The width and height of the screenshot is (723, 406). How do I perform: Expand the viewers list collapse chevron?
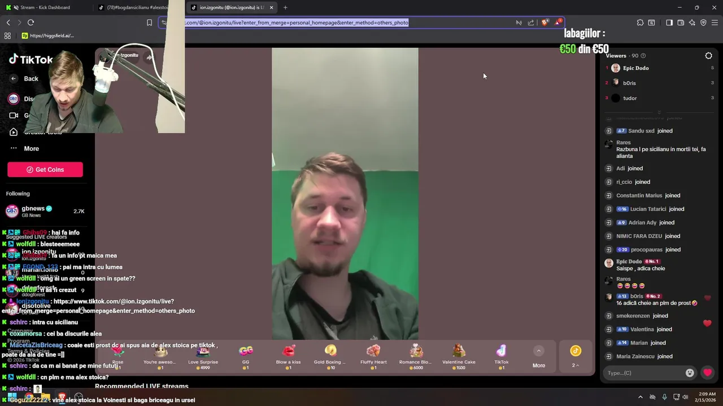pos(659,112)
